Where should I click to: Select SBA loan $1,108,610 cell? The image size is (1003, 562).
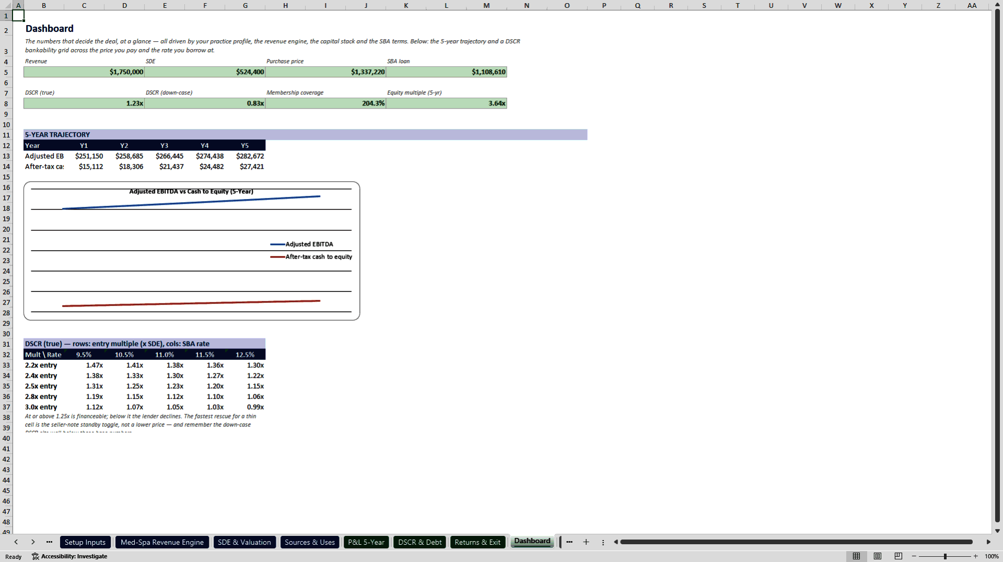pos(446,72)
